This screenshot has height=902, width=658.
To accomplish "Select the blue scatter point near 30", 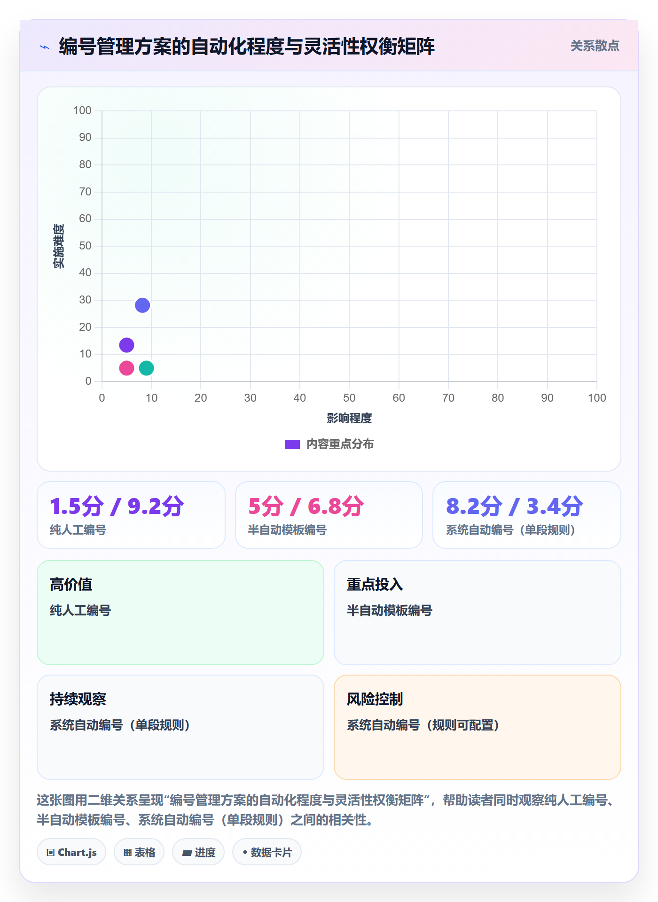I will tap(142, 305).
